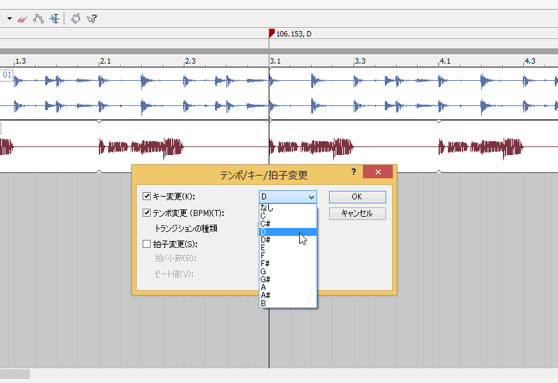This screenshot has height=383, width=558.
Task: Open the tool dropdown arrow left of eraser
Action: pos(9,19)
